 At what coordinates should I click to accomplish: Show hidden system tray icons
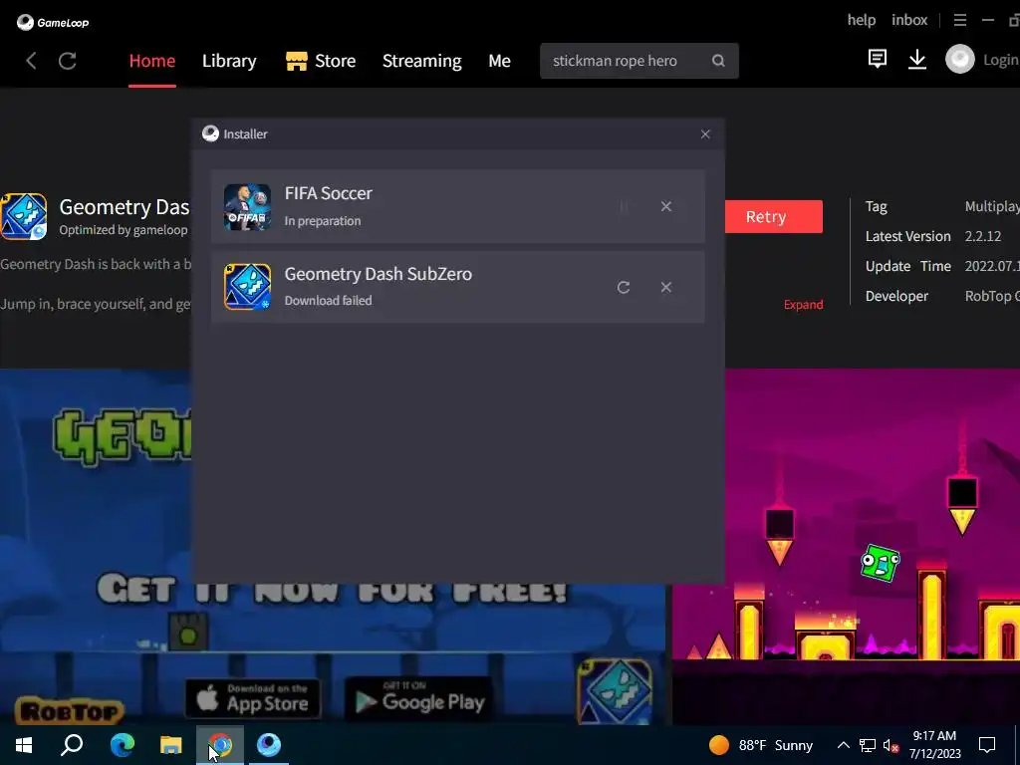(843, 745)
